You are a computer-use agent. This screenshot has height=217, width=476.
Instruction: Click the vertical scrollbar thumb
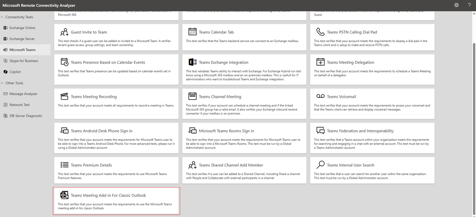click(474, 129)
